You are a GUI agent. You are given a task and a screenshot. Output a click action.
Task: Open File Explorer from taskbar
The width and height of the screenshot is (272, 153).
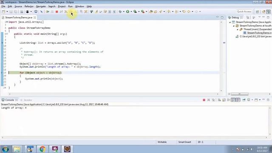(17, 149)
